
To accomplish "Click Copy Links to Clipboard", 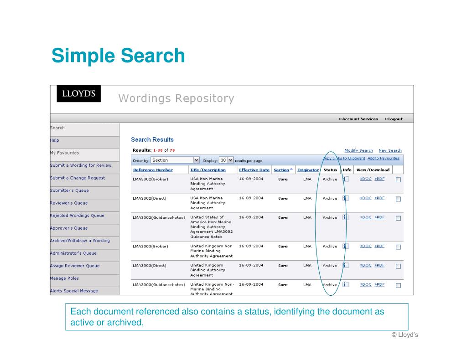I will click(x=344, y=158).
